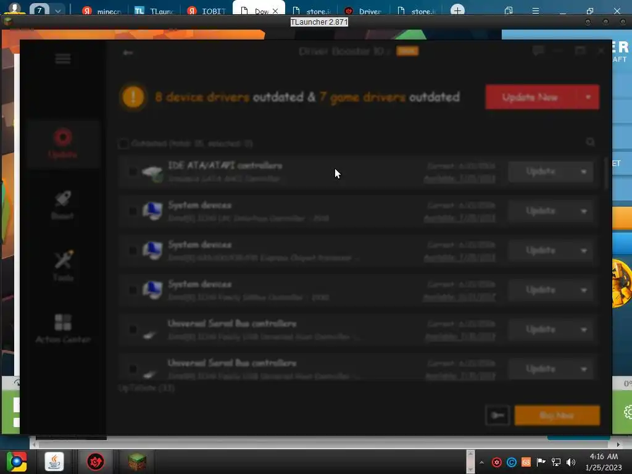Switch to the IOBIT browser tab

click(x=207, y=10)
